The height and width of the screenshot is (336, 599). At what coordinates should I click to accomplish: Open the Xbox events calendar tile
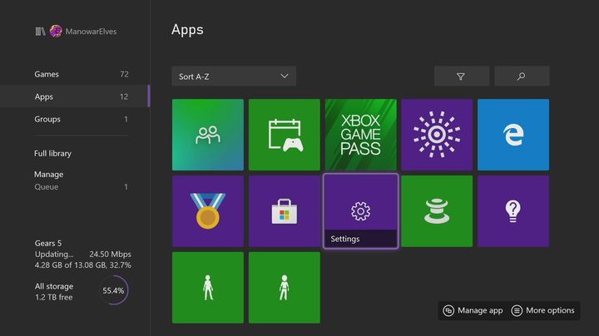(x=285, y=135)
